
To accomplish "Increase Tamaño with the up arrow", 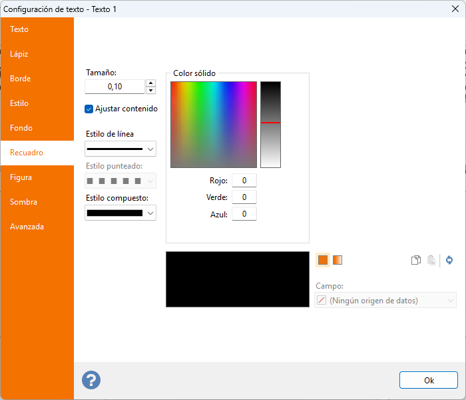I will (150, 83).
